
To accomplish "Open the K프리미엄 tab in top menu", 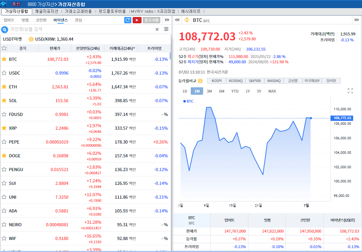I will 166,11.
